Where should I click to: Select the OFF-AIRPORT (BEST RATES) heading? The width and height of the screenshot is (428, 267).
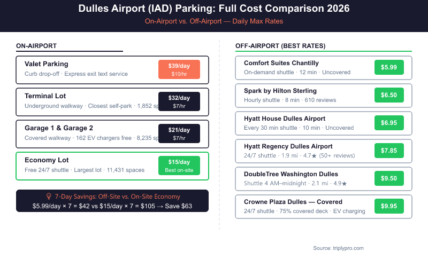280,46
